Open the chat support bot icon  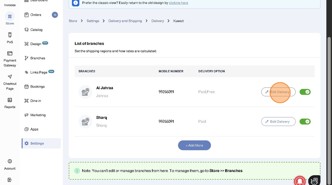coord(314,180)
